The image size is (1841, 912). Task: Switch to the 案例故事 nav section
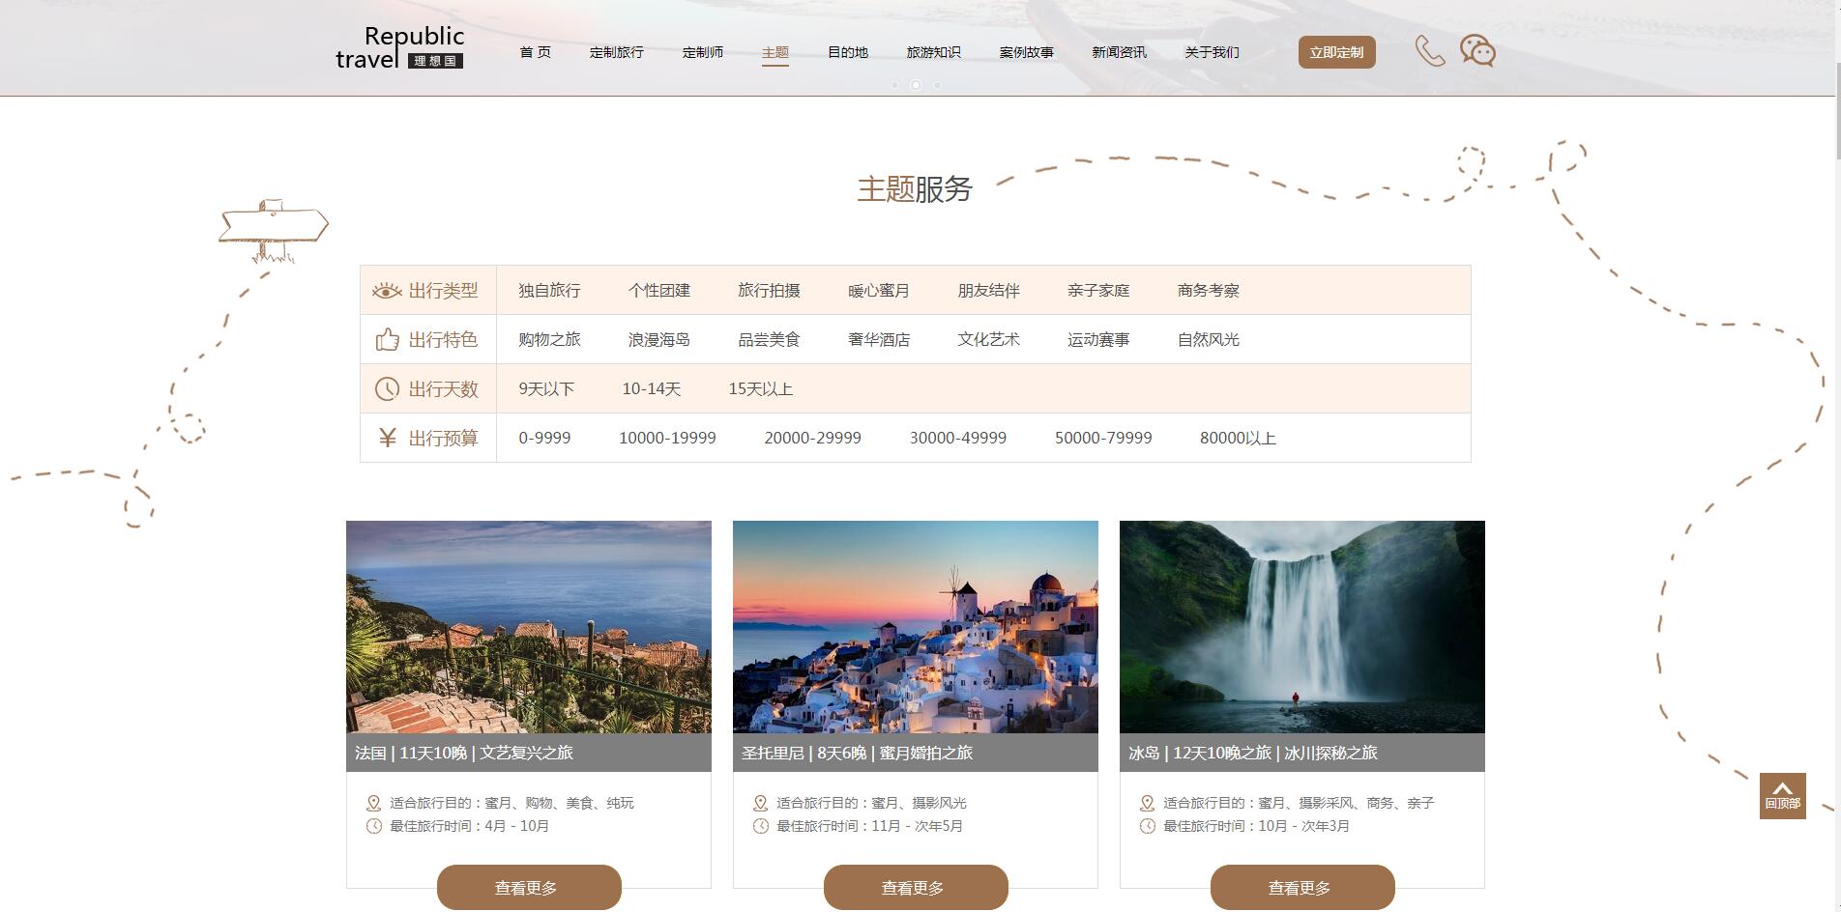[x=1027, y=53]
